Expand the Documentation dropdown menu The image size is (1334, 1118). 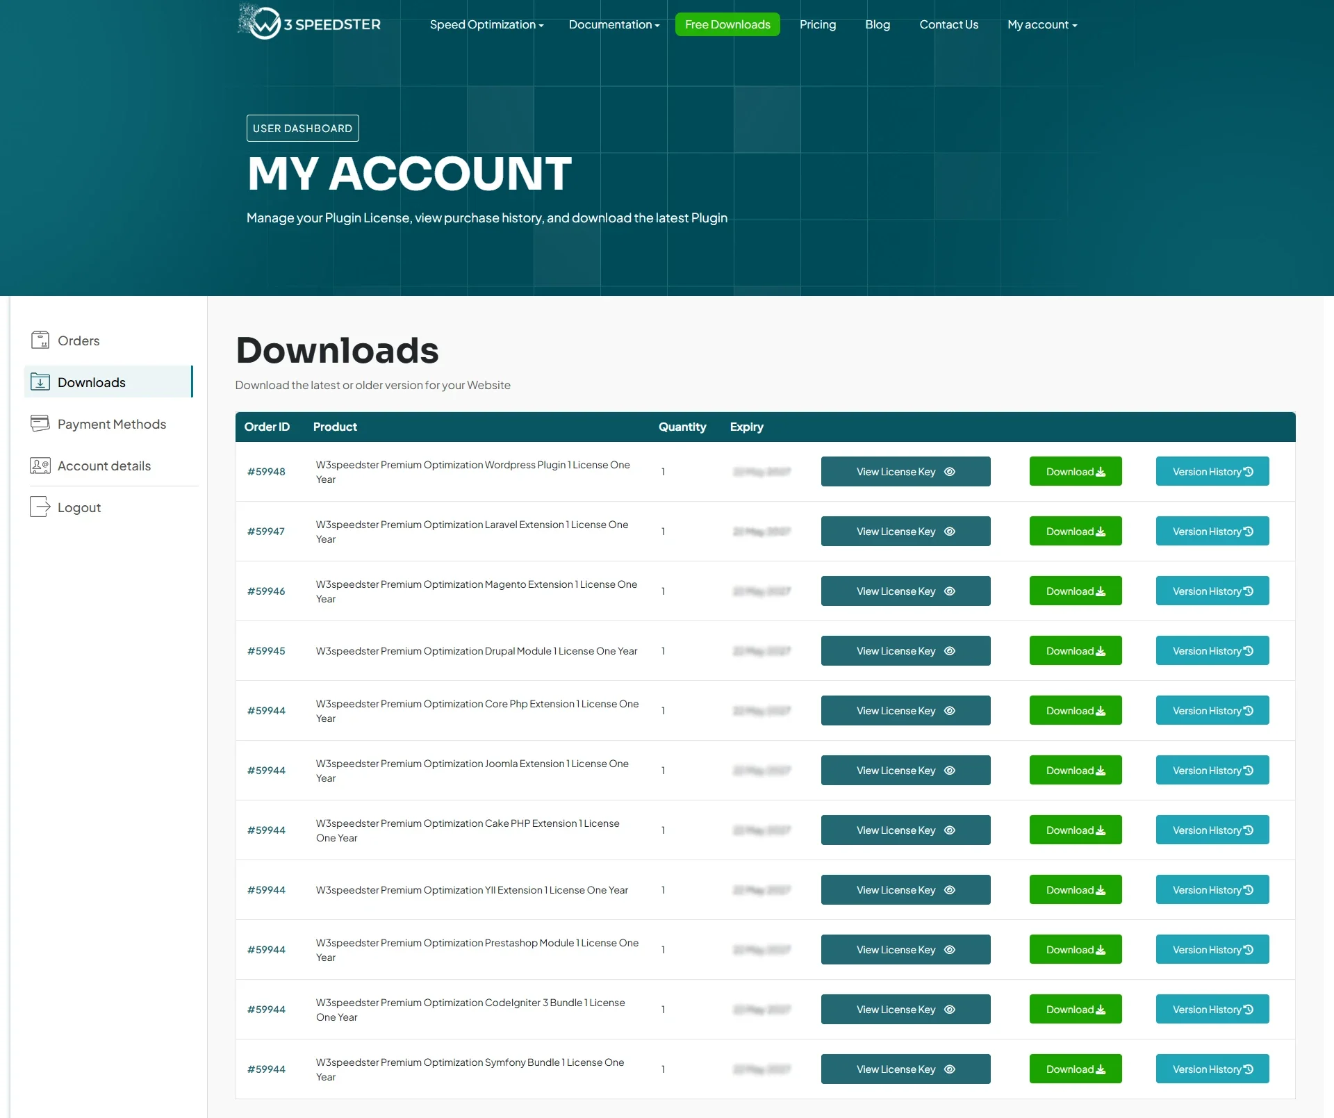click(614, 24)
